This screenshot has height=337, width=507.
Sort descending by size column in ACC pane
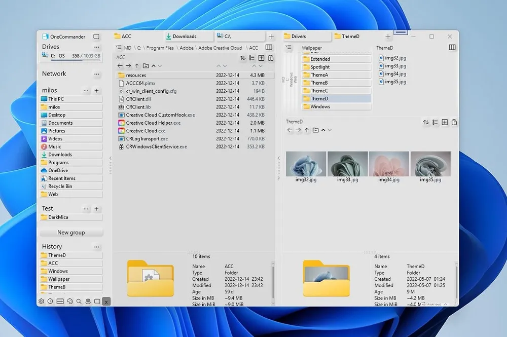coord(261,66)
